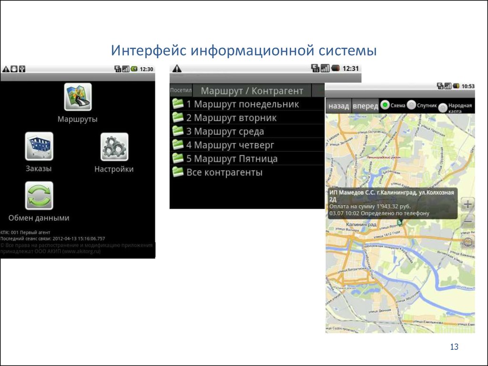Tap the EDGE data icon in the 12:30 status bar

coord(118,69)
